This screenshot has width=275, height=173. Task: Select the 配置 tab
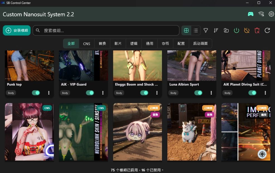pyautogui.click(x=181, y=44)
